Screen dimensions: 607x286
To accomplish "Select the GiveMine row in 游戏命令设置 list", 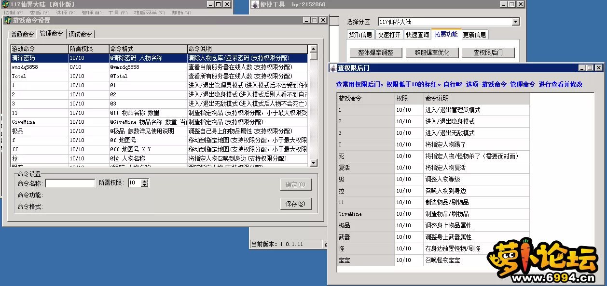I will coord(159,122).
